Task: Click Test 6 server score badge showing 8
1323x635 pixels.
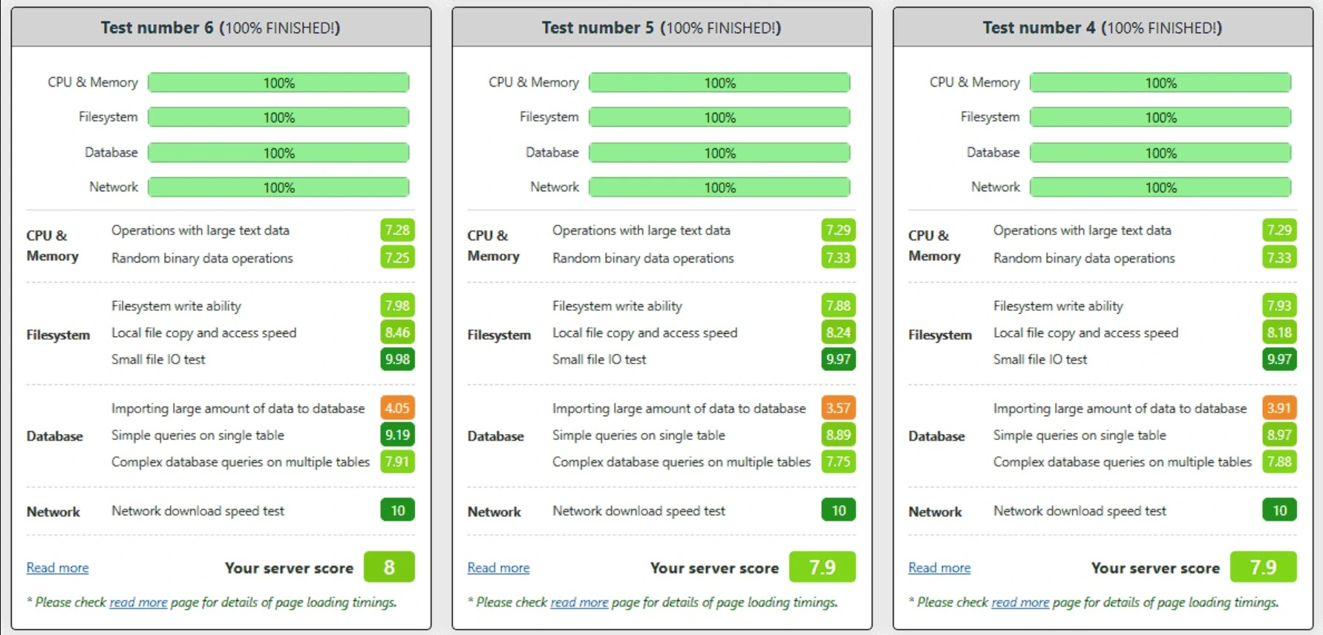Action: coord(389,567)
